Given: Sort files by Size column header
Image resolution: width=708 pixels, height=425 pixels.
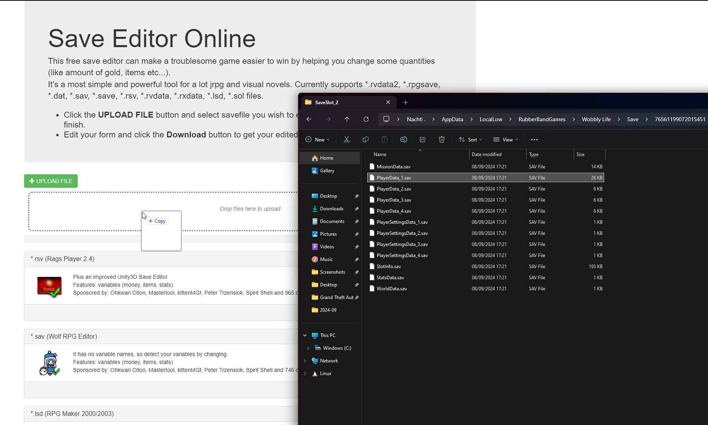Looking at the screenshot, I should 590,154.
